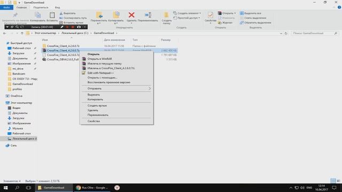This screenshot has width=342, height=192.
Task: Open the Переместить в dropdown
Action: [x=99, y=23]
